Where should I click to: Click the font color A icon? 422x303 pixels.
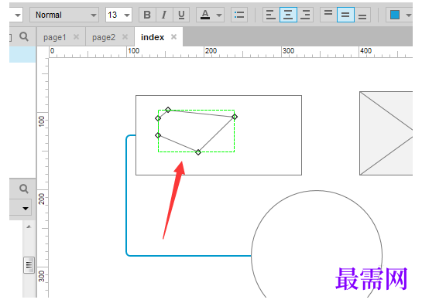click(x=205, y=15)
